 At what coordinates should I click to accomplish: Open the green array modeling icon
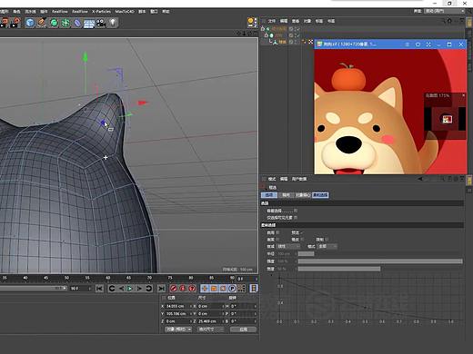pos(65,23)
